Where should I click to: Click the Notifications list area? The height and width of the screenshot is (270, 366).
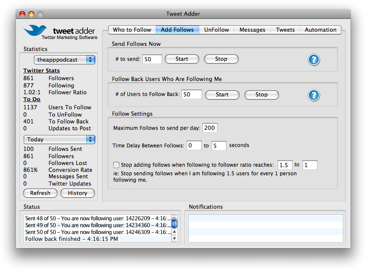(266, 228)
